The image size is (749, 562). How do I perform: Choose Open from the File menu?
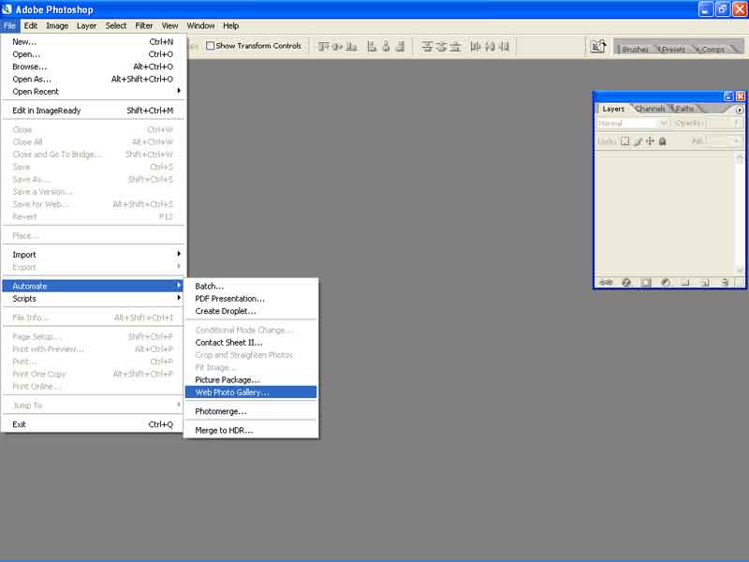click(93, 54)
